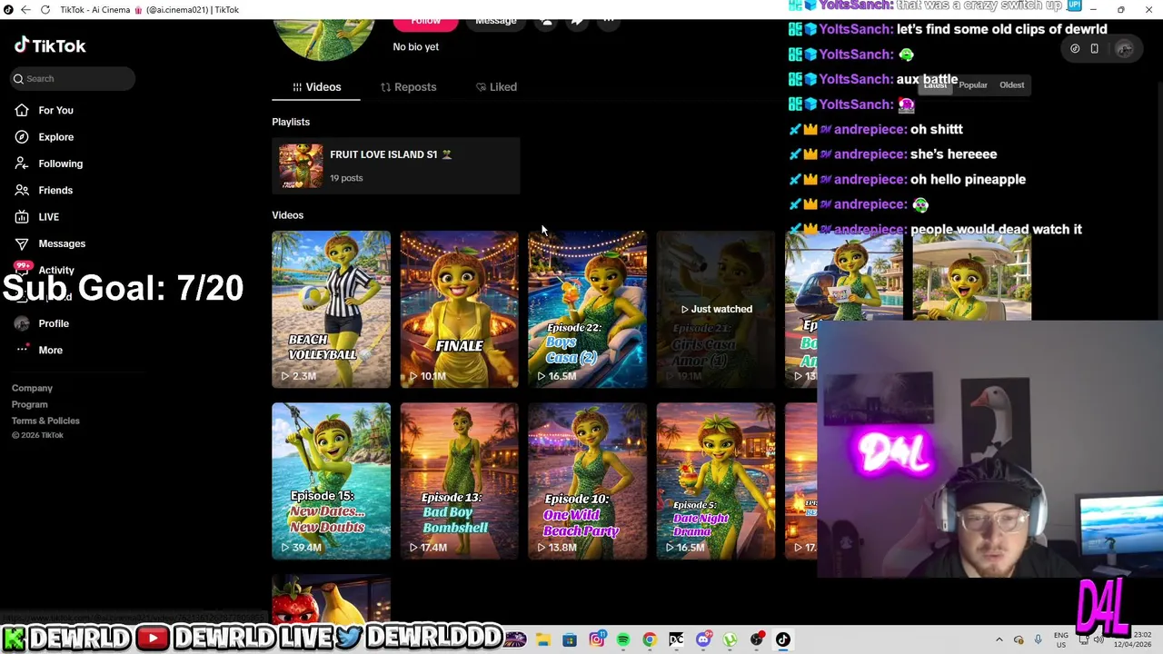
Task: Open the Activity notifications
Action: tap(45, 270)
